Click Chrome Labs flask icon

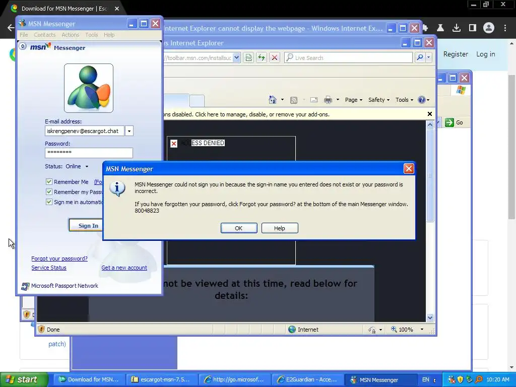click(440, 28)
